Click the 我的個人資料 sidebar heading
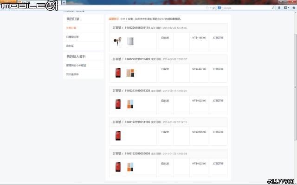This screenshot has width=297, height=185. coord(76,56)
